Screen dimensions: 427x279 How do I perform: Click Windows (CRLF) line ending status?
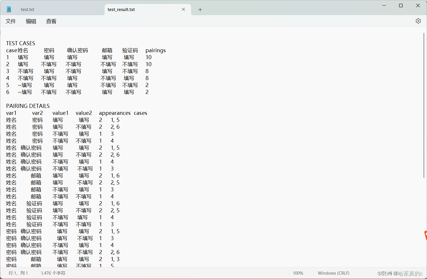pyautogui.click(x=334, y=273)
